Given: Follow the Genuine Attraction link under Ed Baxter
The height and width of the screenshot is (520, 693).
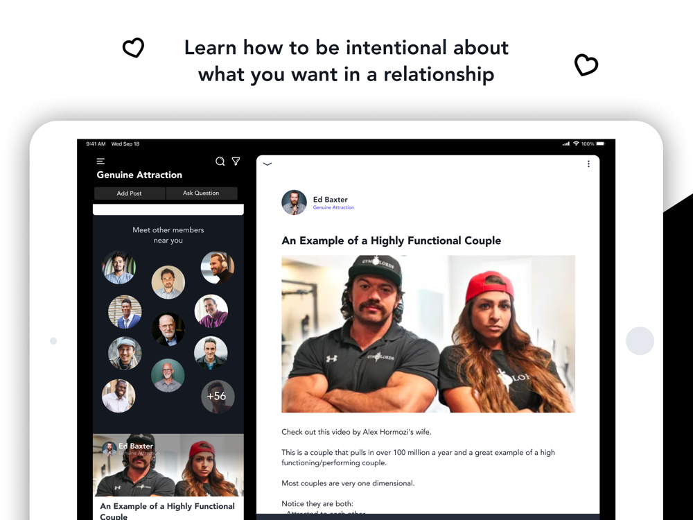Looking at the screenshot, I should [x=333, y=207].
